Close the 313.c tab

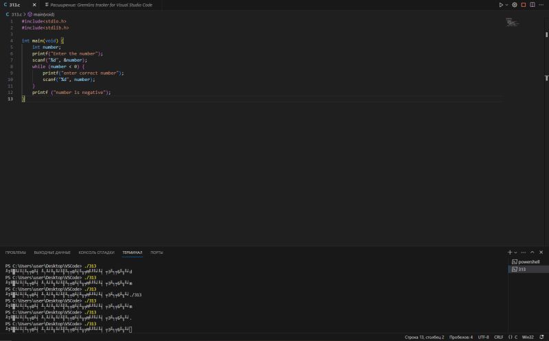coord(34,5)
